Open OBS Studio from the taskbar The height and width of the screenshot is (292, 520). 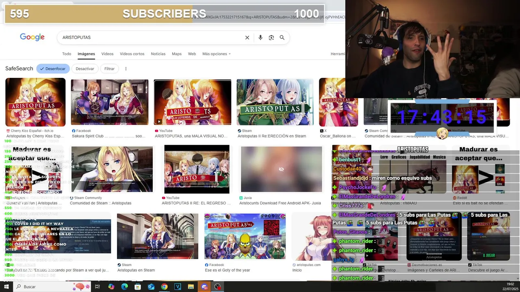[x=218, y=287]
